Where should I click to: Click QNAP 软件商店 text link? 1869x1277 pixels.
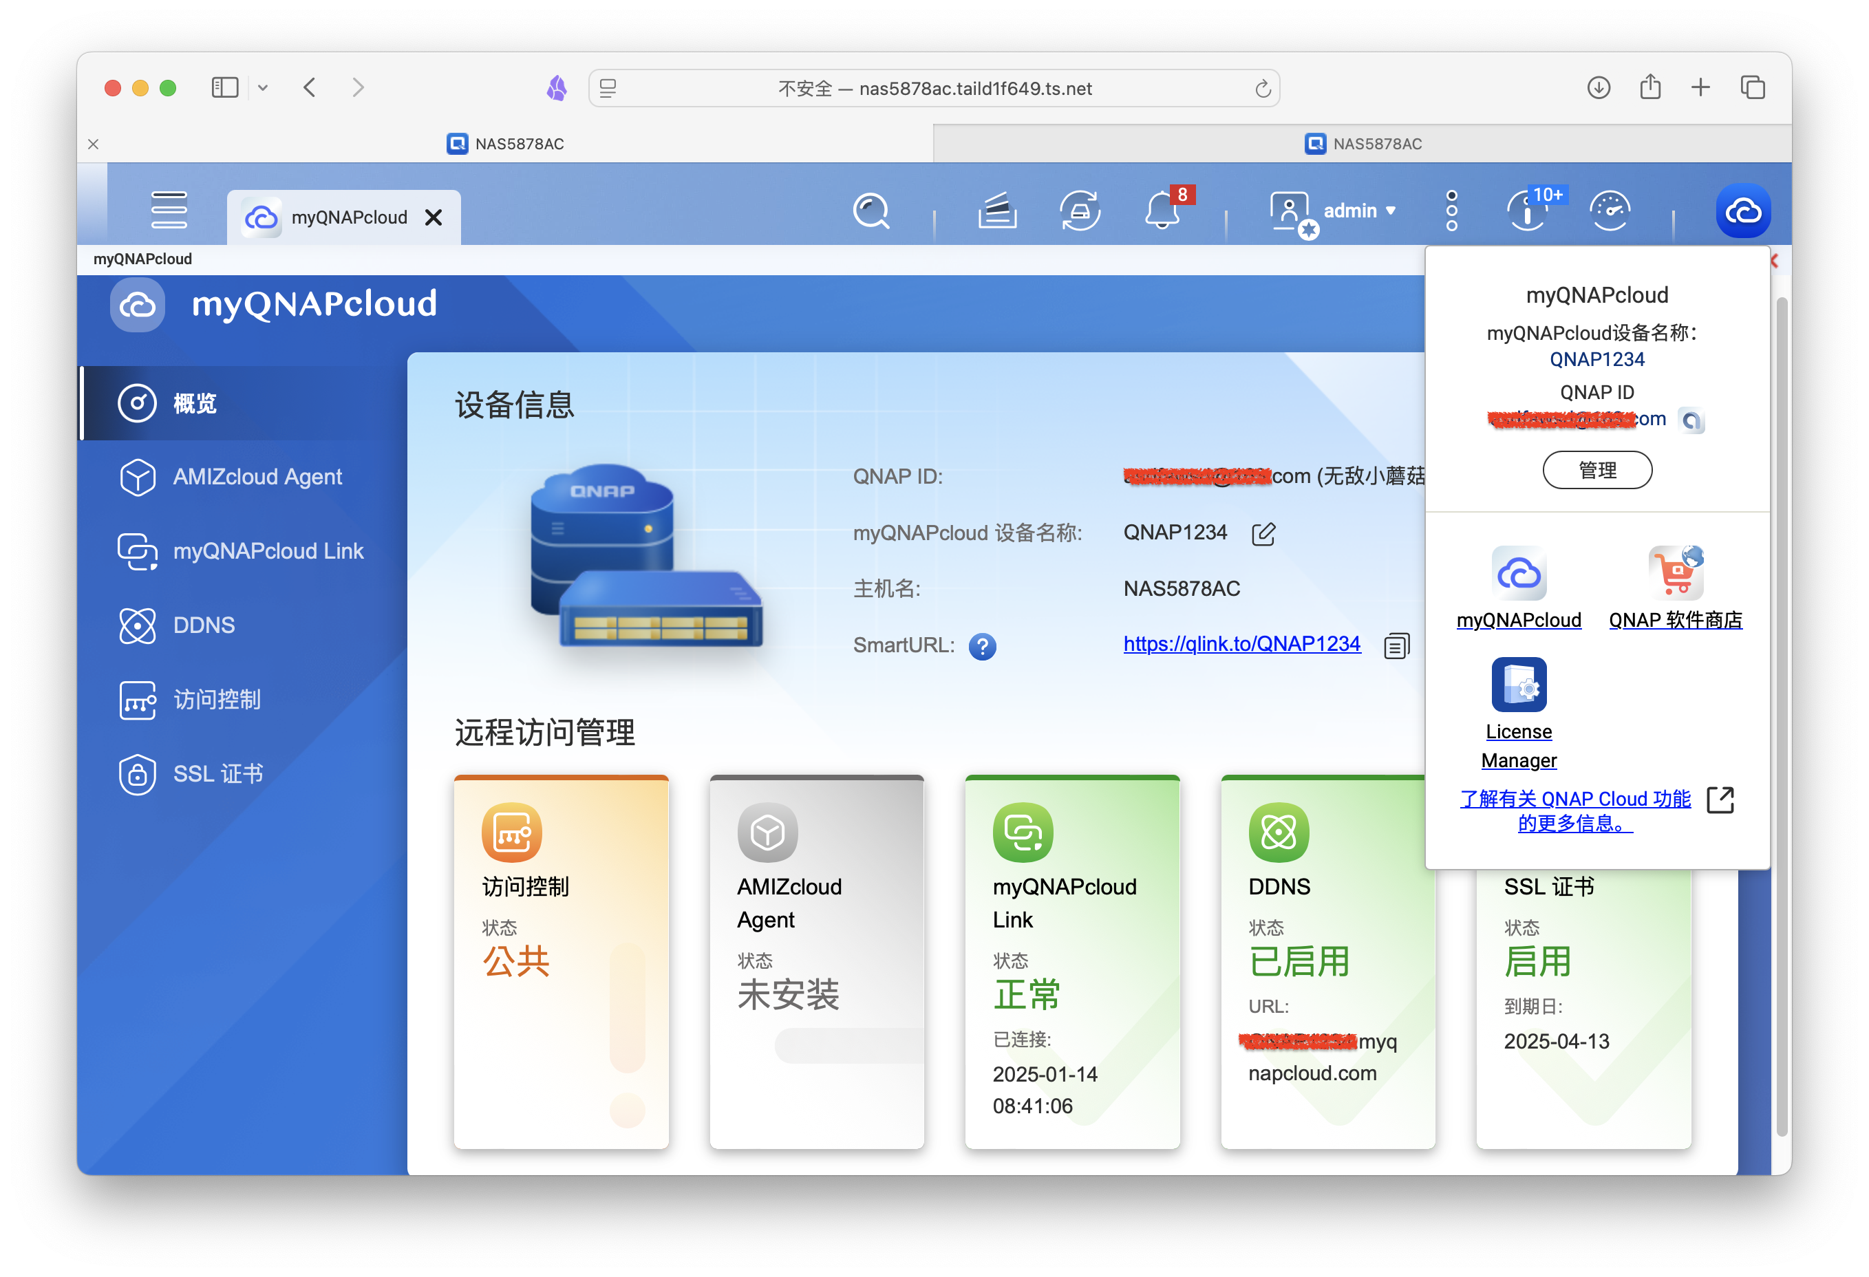click(1675, 620)
